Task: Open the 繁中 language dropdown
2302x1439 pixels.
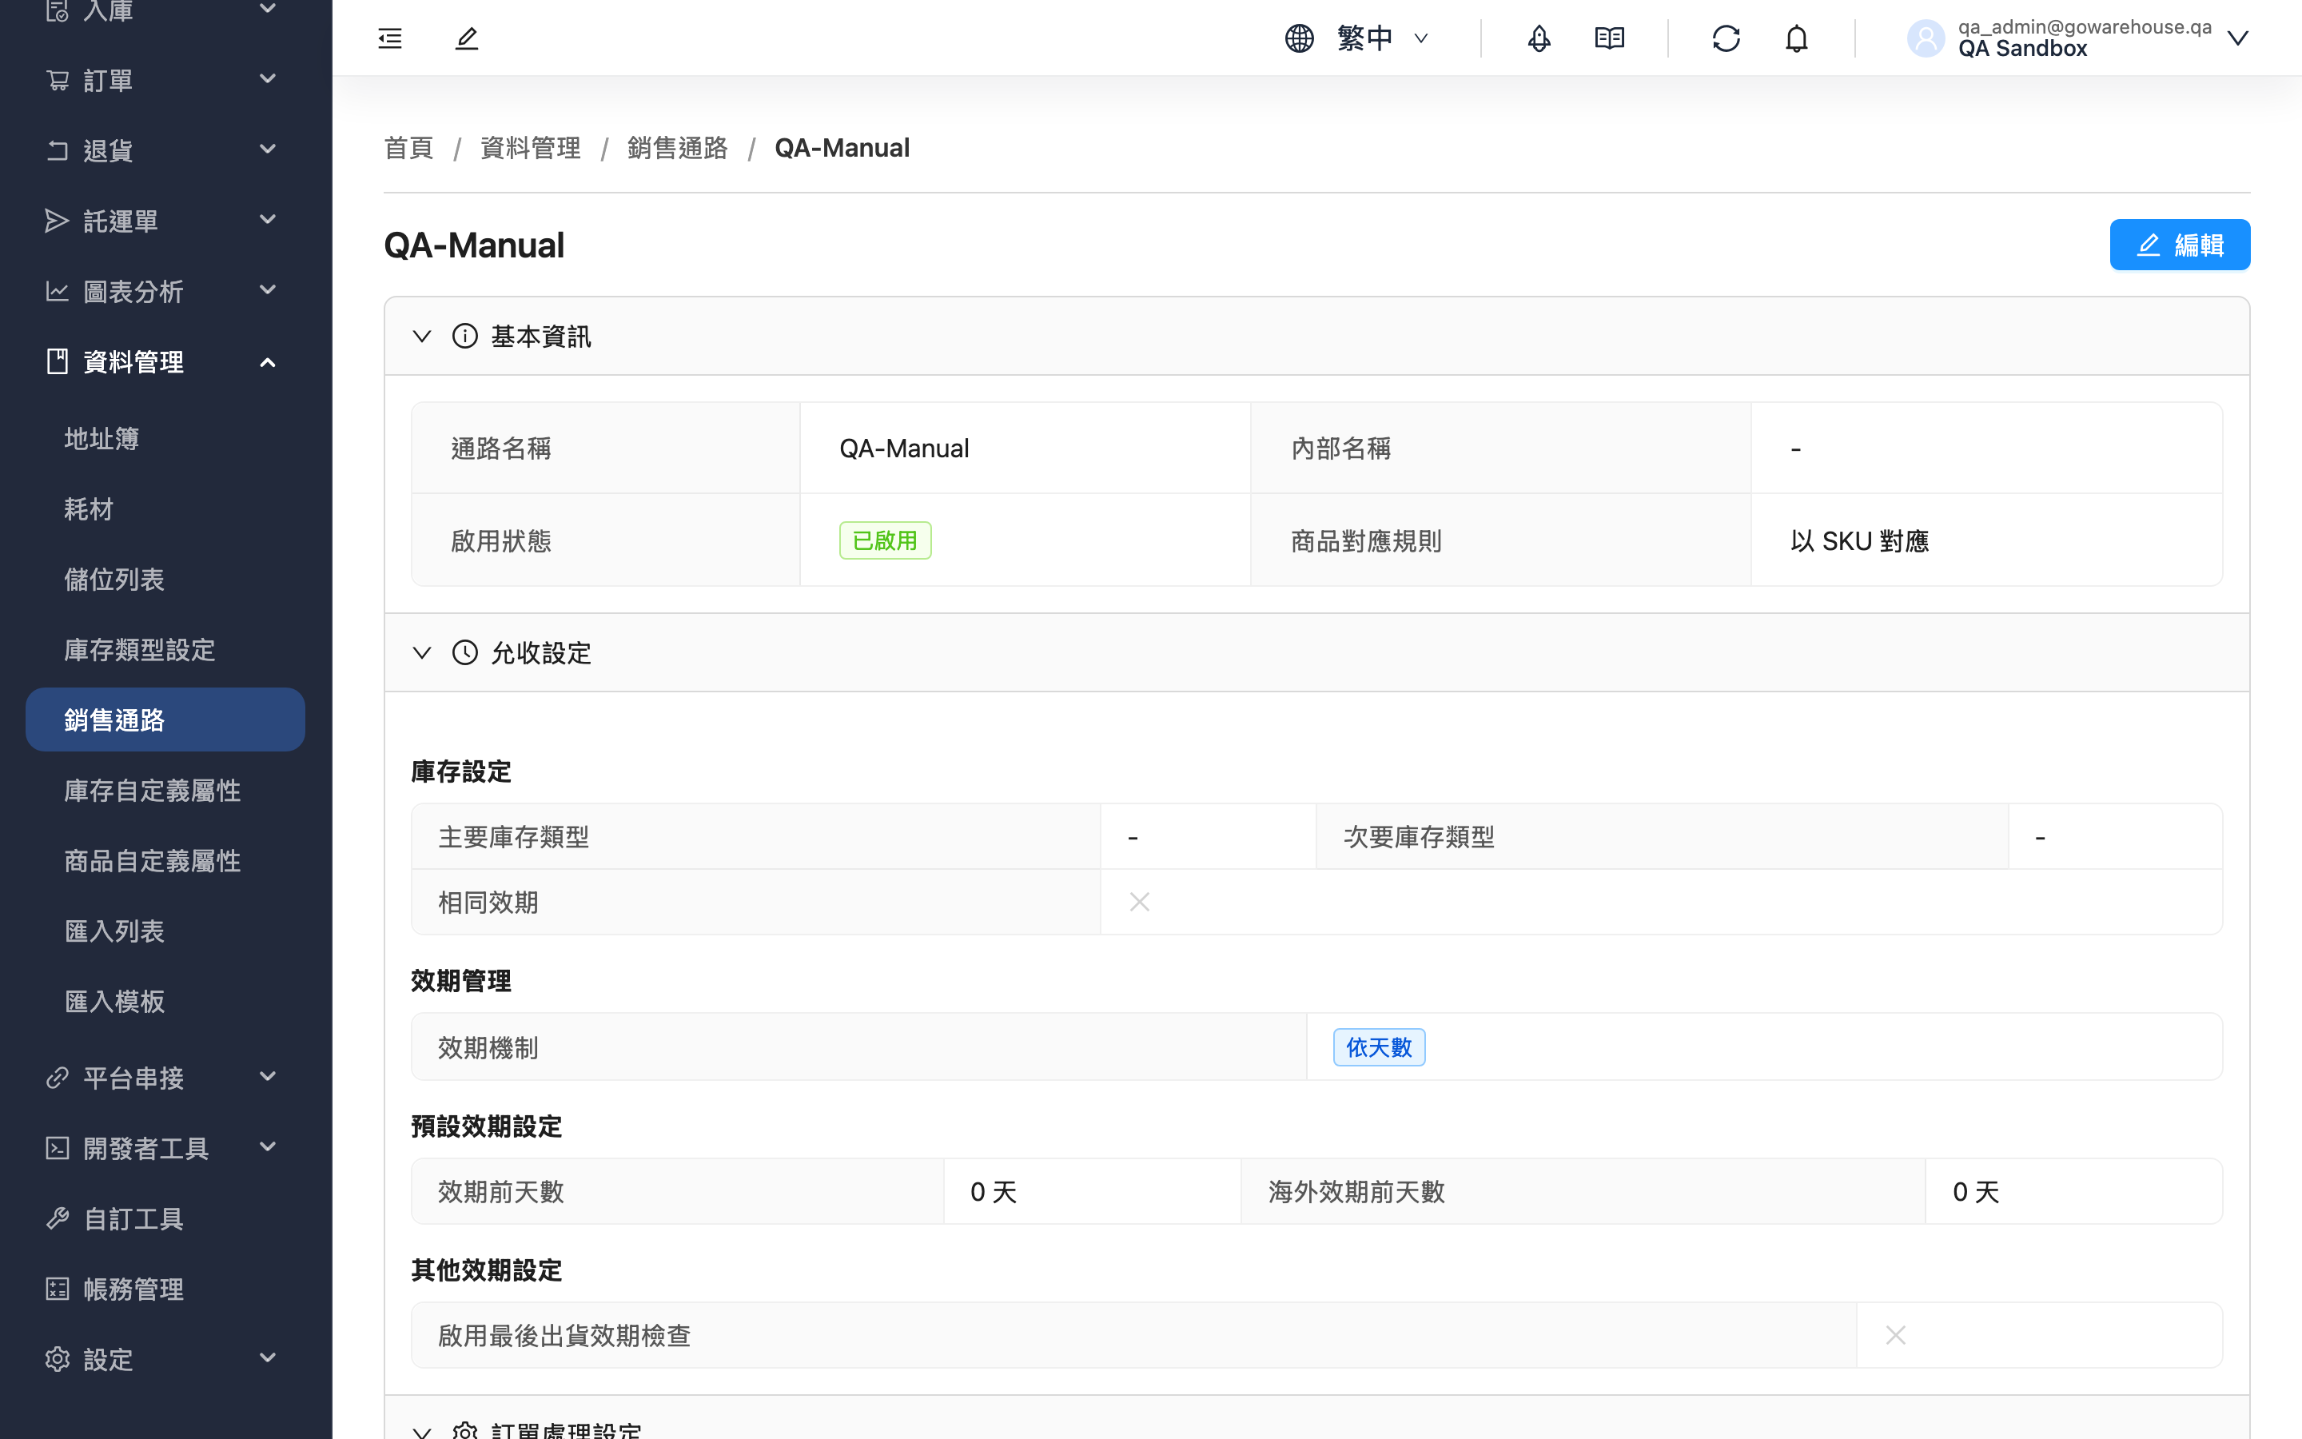Action: click(x=1382, y=38)
